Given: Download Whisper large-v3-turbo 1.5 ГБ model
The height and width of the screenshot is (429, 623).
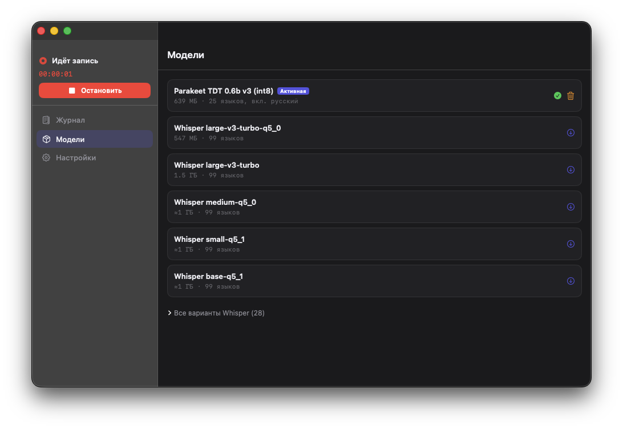Looking at the screenshot, I should 571,169.
